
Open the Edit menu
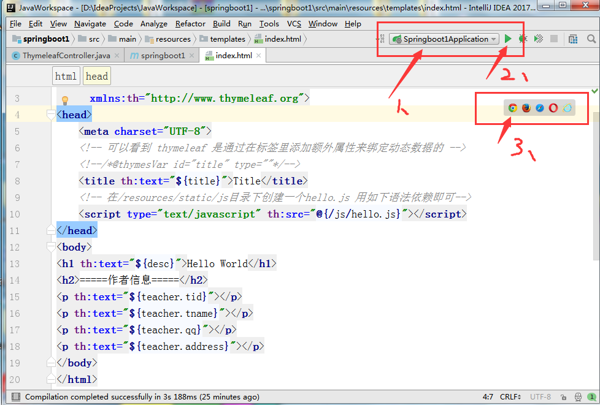click(x=36, y=24)
